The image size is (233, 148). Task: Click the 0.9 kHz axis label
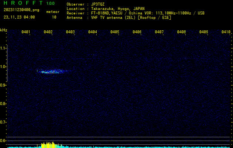[3, 85]
